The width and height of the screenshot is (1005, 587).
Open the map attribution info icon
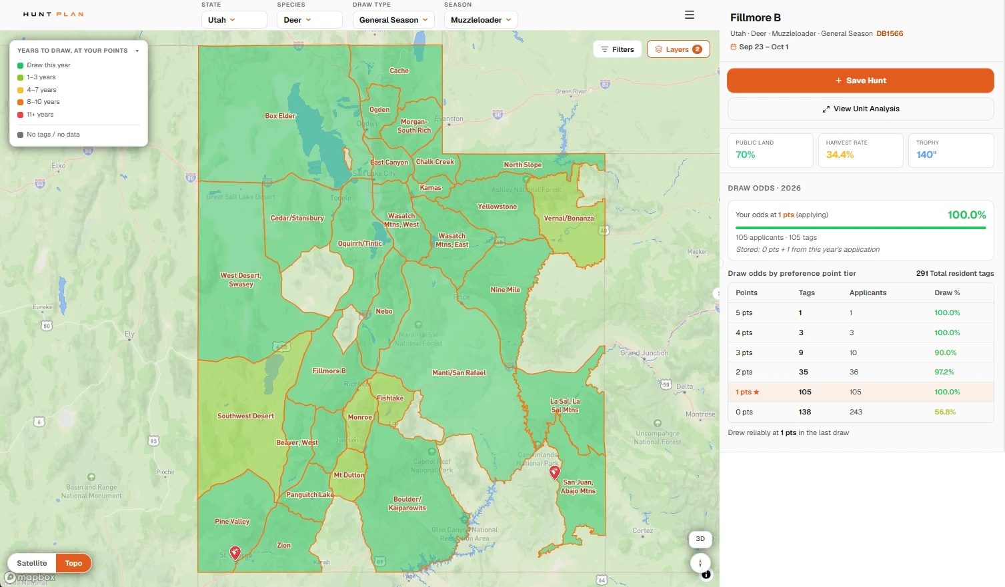click(x=706, y=574)
